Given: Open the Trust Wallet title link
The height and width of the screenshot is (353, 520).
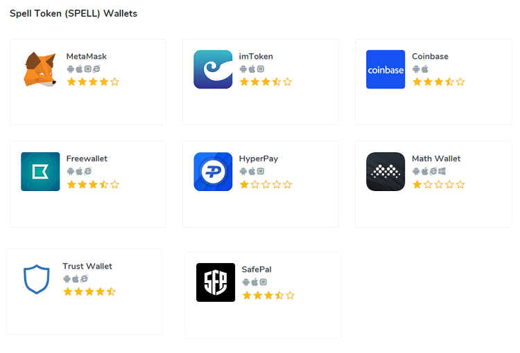Looking at the screenshot, I should [x=87, y=266].
